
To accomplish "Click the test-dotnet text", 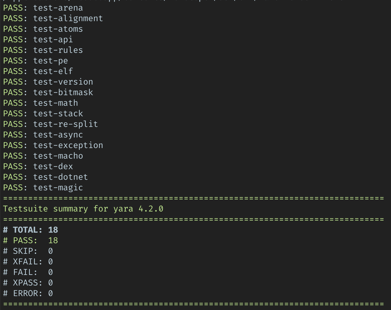I will pyautogui.click(x=61, y=177).
